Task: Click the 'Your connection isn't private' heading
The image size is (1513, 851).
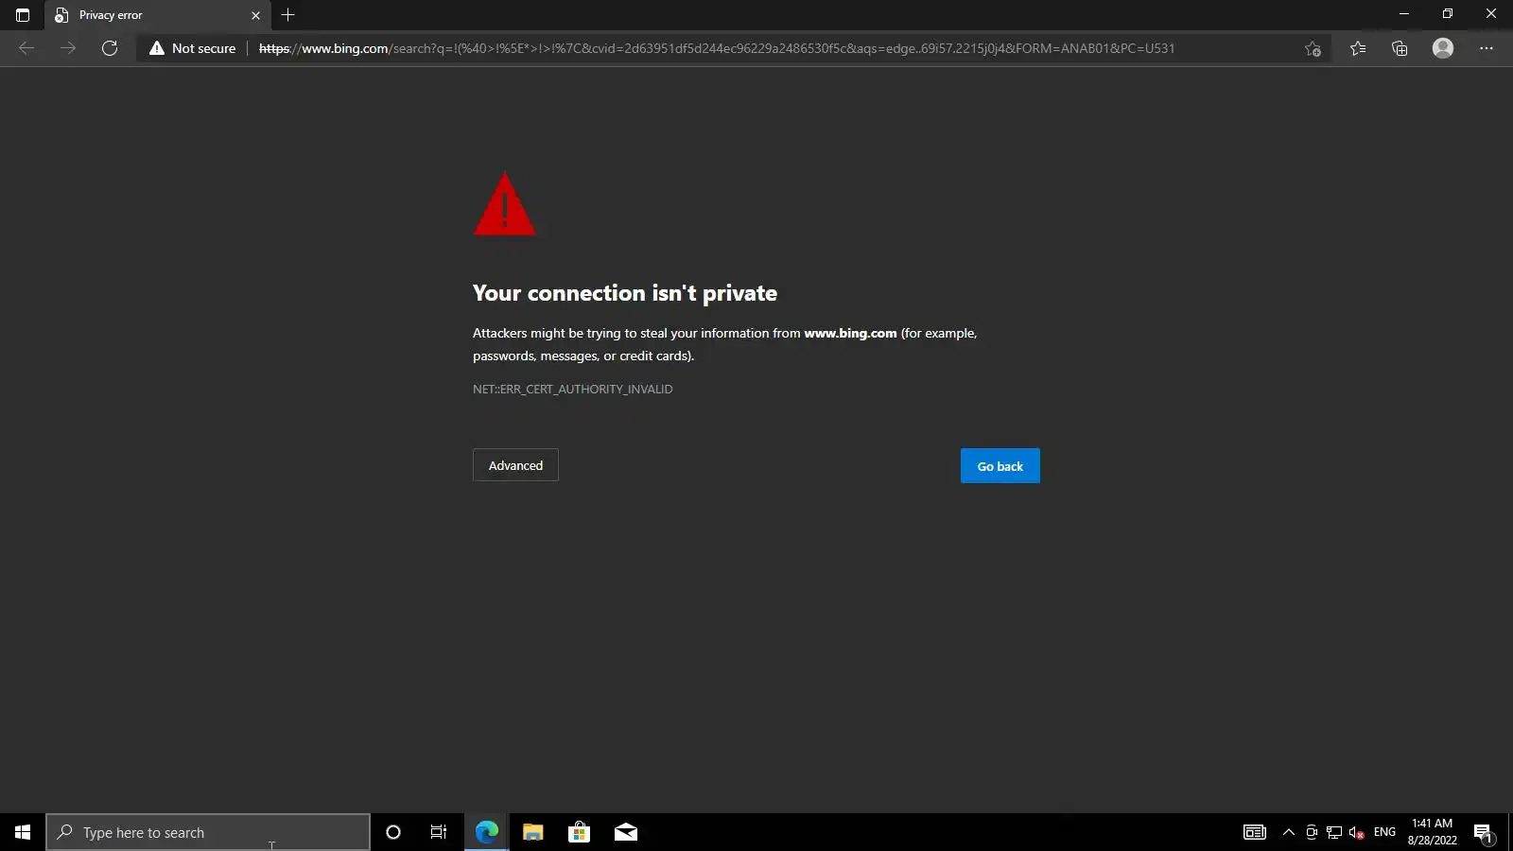Action: pos(625,293)
